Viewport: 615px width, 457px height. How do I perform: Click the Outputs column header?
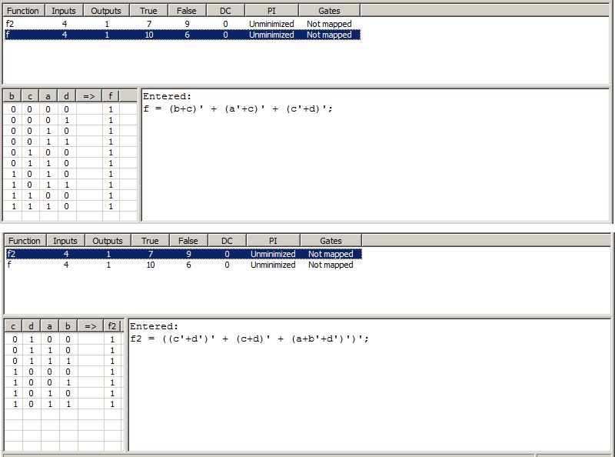[x=106, y=10]
